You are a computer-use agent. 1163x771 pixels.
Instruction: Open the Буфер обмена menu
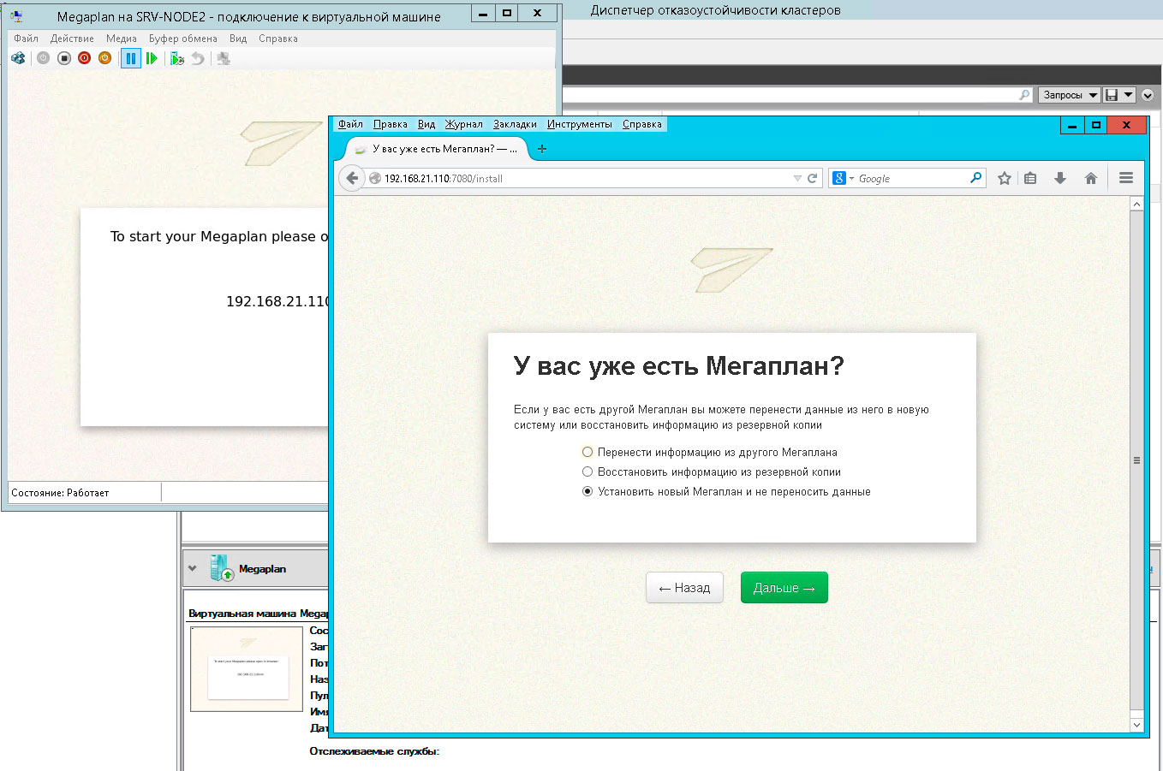point(183,39)
